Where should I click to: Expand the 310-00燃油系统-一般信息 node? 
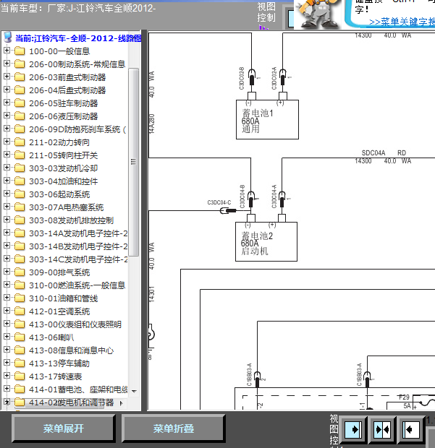point(7,285)
